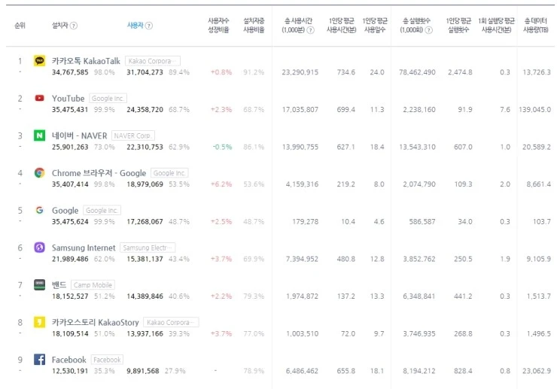Screen dimensions: 557x389
Task: Open the Samsung Internet app name
Action: pos(84,248)
